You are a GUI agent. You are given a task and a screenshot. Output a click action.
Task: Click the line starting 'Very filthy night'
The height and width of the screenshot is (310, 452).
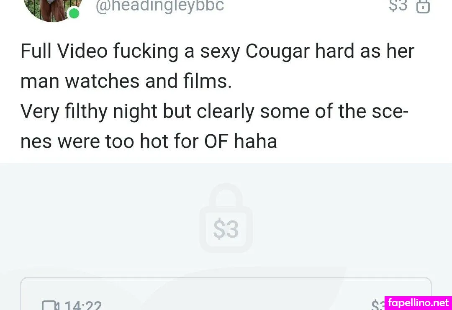[x=214, y=112]
